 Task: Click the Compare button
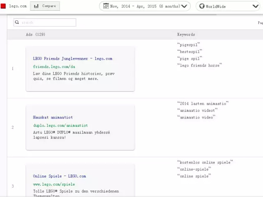coord(45,6)
